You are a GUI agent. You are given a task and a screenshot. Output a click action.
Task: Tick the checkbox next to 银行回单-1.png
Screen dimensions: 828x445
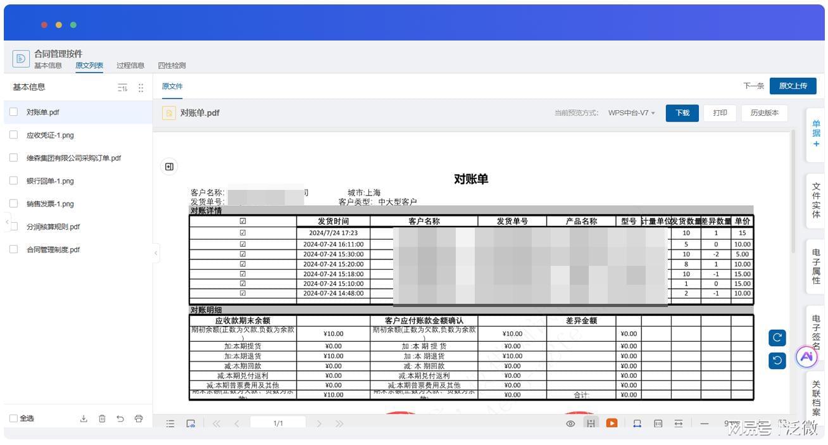pos(13,181)
